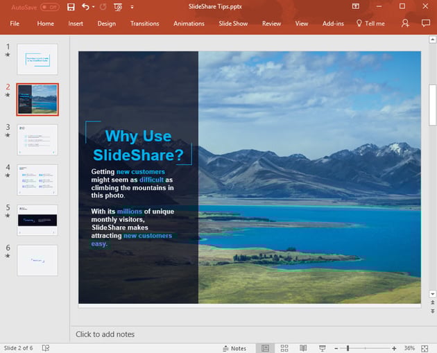This screenshot has height=353, width=437.
Task: Click the 'With its millions' paragraph
Action: 132,227
